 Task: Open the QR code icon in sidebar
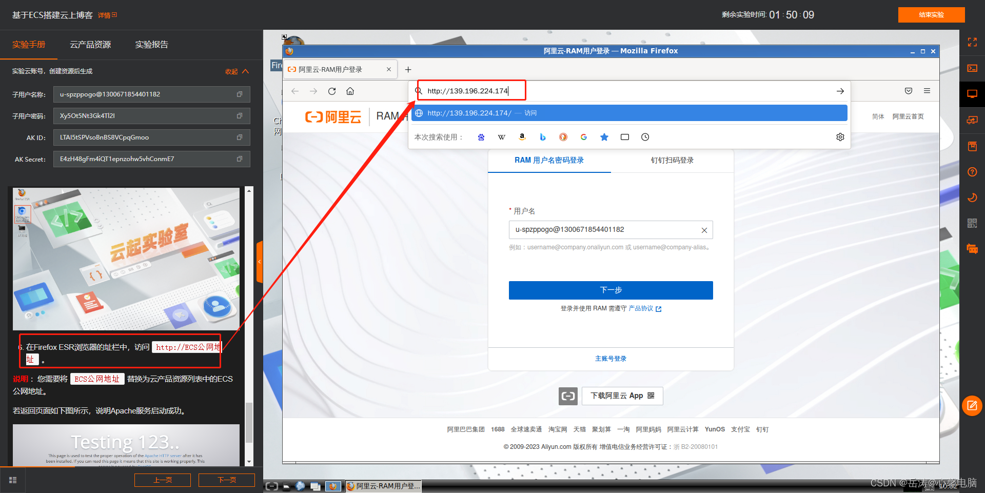pyautogui.click(x=972, y=223)
